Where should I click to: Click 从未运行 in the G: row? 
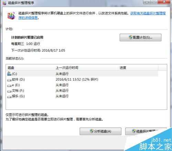[x=62, y=96]
